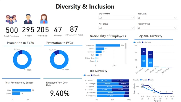Image resolution: width=181 pixels, height=102 pixels.
Task: Select Junior Officer female segment 53.85%
Action: tap(120, 80)
